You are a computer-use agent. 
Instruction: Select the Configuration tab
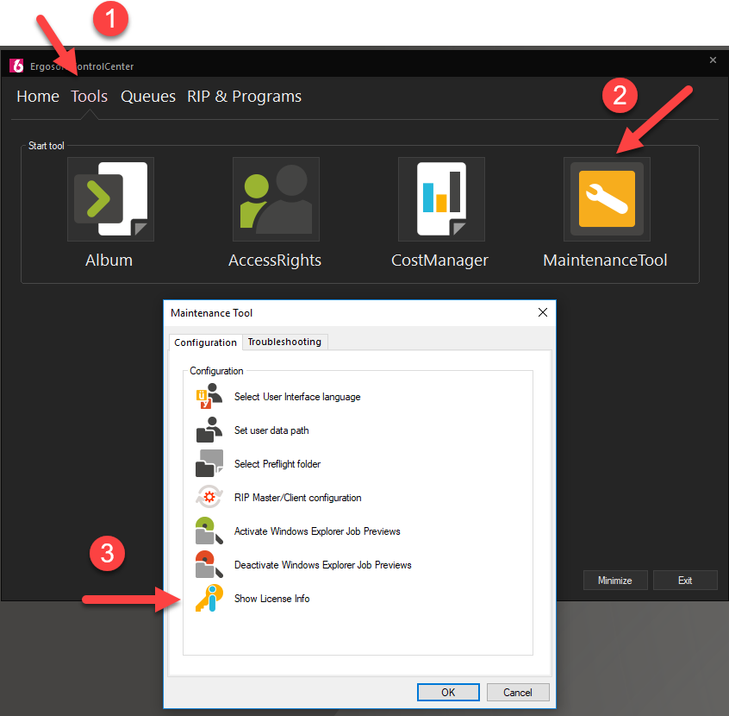click(x=205, y=342)
